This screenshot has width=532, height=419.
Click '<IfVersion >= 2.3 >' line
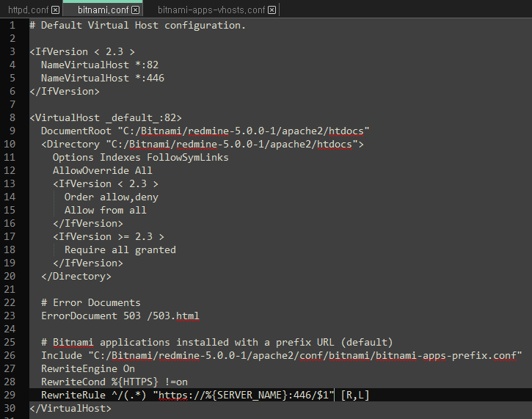pyautogui.click(x=109, y=236)
